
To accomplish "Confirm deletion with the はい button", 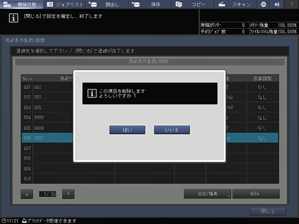I will click(x=127, y=130).
